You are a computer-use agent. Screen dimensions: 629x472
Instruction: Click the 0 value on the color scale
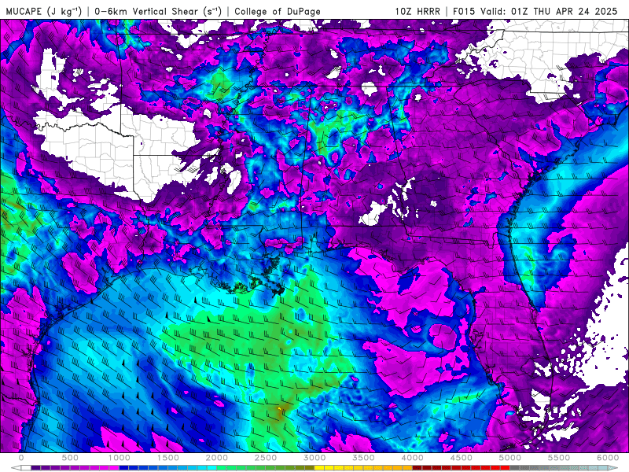21,458
